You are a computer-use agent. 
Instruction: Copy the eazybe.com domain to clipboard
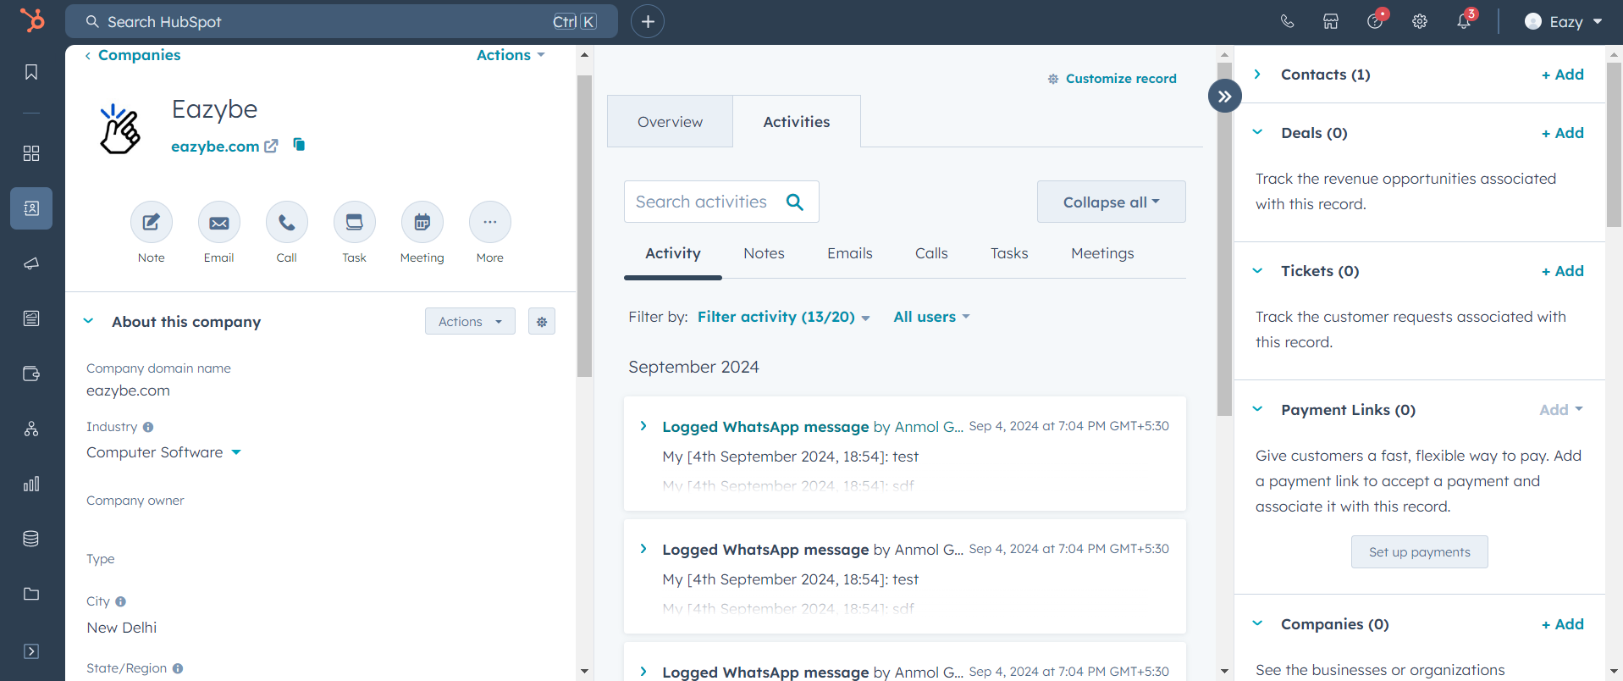(299, 145)
